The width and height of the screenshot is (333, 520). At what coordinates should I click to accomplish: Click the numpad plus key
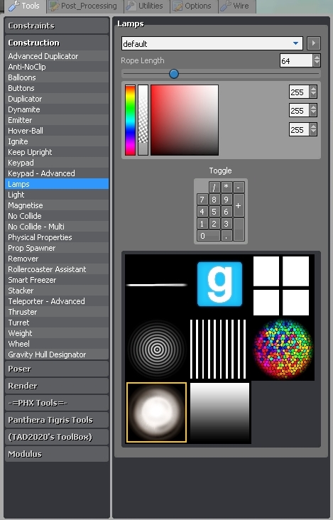click(x=239, y=205)
